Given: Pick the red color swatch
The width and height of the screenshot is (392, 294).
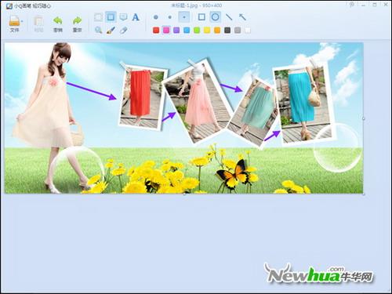Looking at the screenshot, I should pyautogui.click(x=156, y=31).
